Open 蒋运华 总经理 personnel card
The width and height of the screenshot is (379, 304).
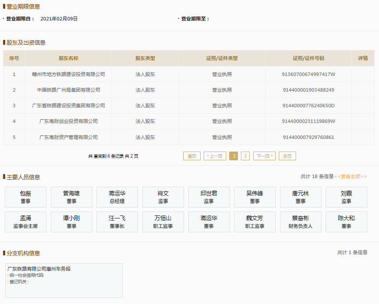(117, 197)
